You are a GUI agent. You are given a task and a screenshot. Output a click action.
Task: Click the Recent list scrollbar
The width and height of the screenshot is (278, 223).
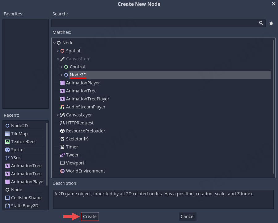pos(47,154)
